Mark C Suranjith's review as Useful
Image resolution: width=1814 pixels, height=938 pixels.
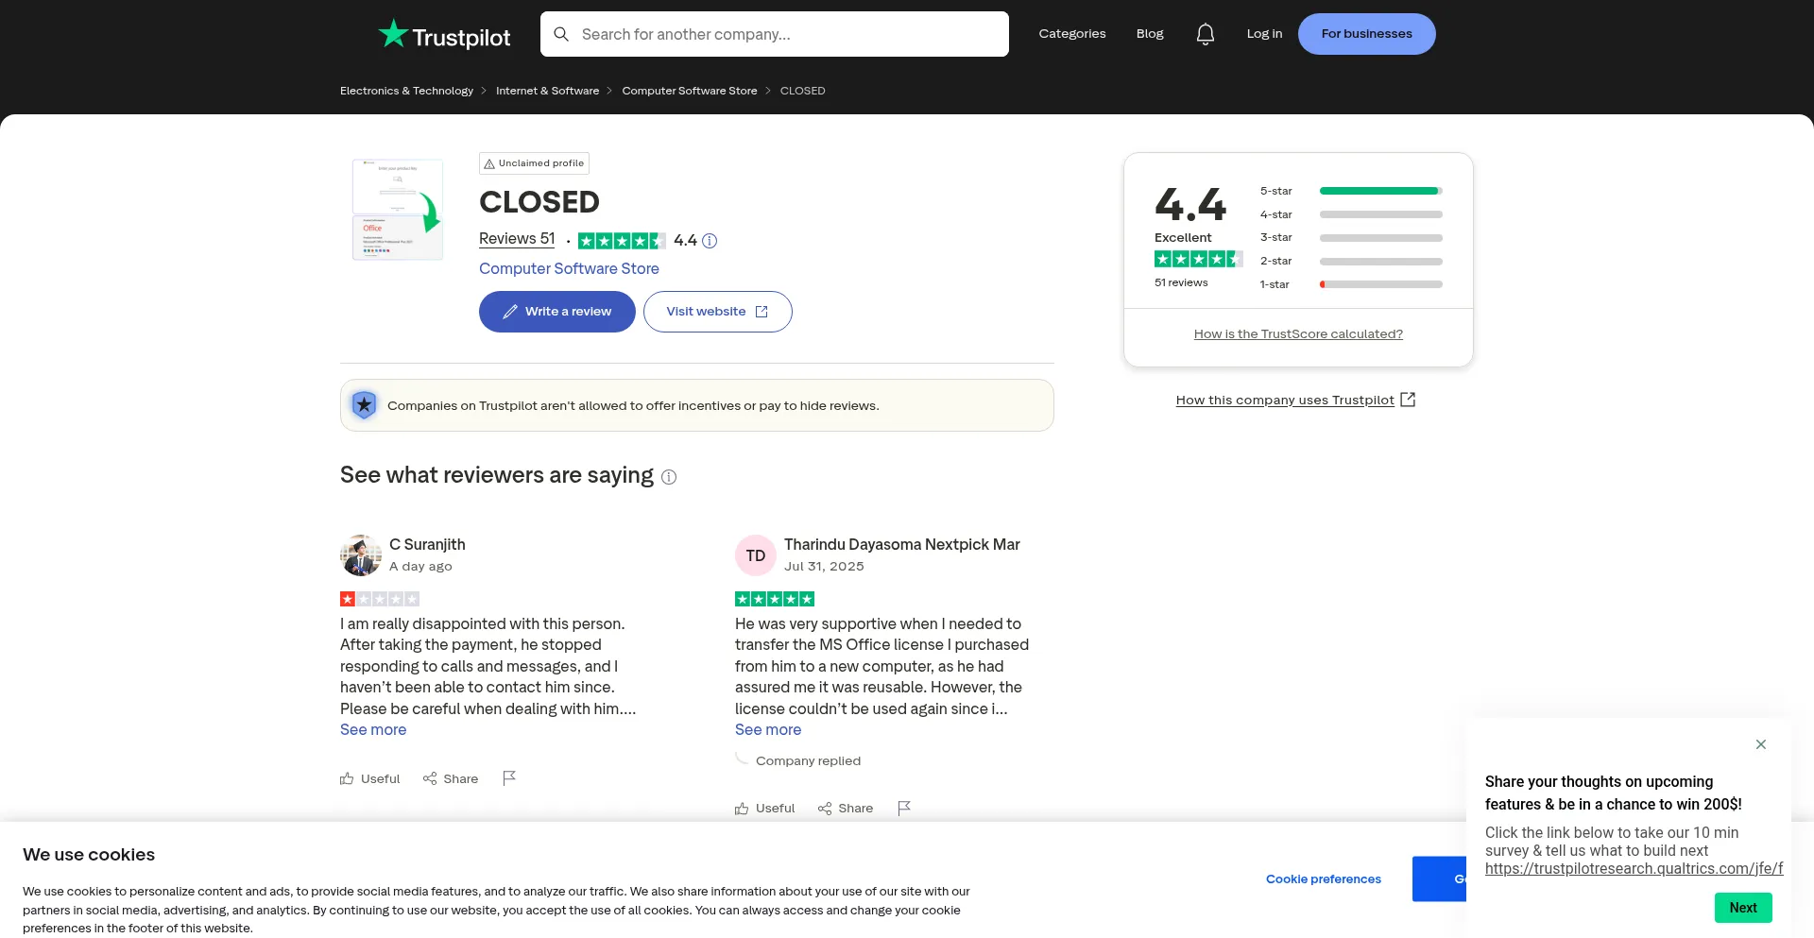[x=369, y=777]
